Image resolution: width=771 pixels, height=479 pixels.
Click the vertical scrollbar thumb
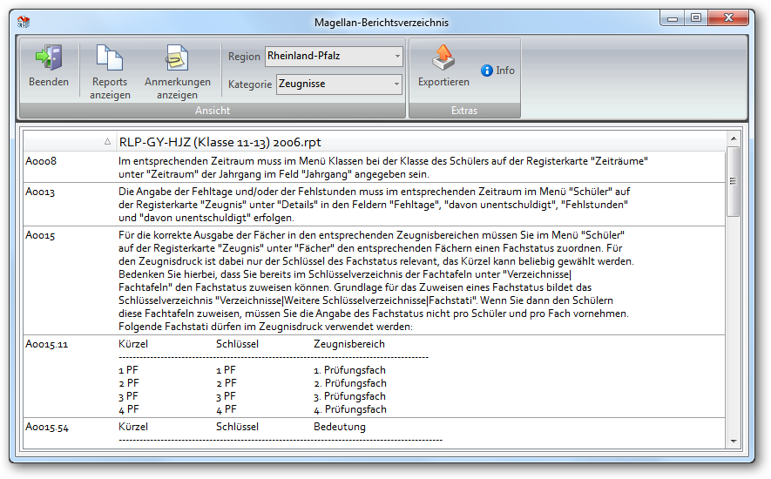click(734, 181)
